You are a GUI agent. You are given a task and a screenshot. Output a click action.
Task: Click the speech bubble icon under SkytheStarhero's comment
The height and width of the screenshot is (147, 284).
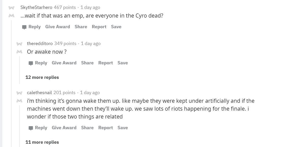click(24, 27)
